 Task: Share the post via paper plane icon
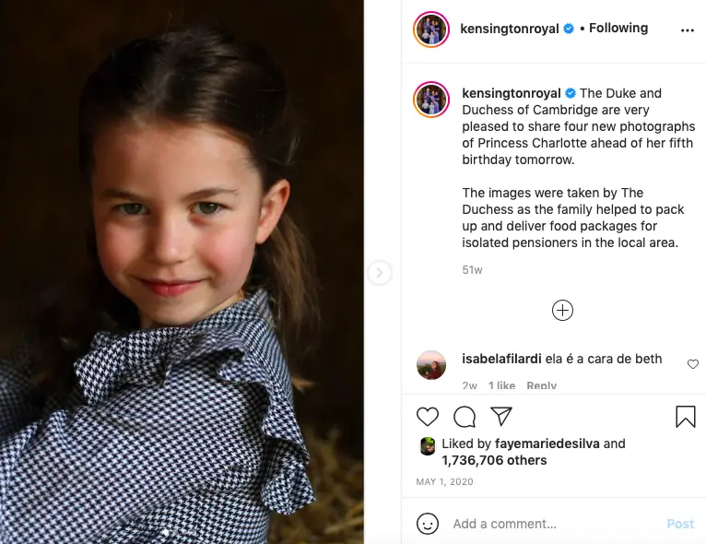[500, 416]
